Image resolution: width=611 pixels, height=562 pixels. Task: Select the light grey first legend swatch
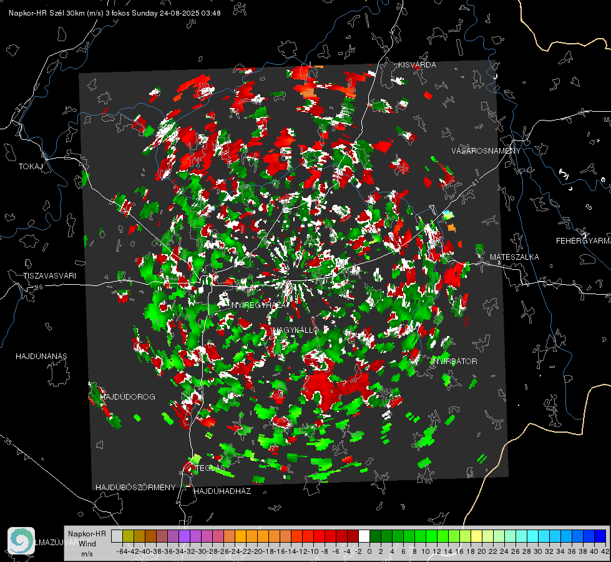pos(117,536)
